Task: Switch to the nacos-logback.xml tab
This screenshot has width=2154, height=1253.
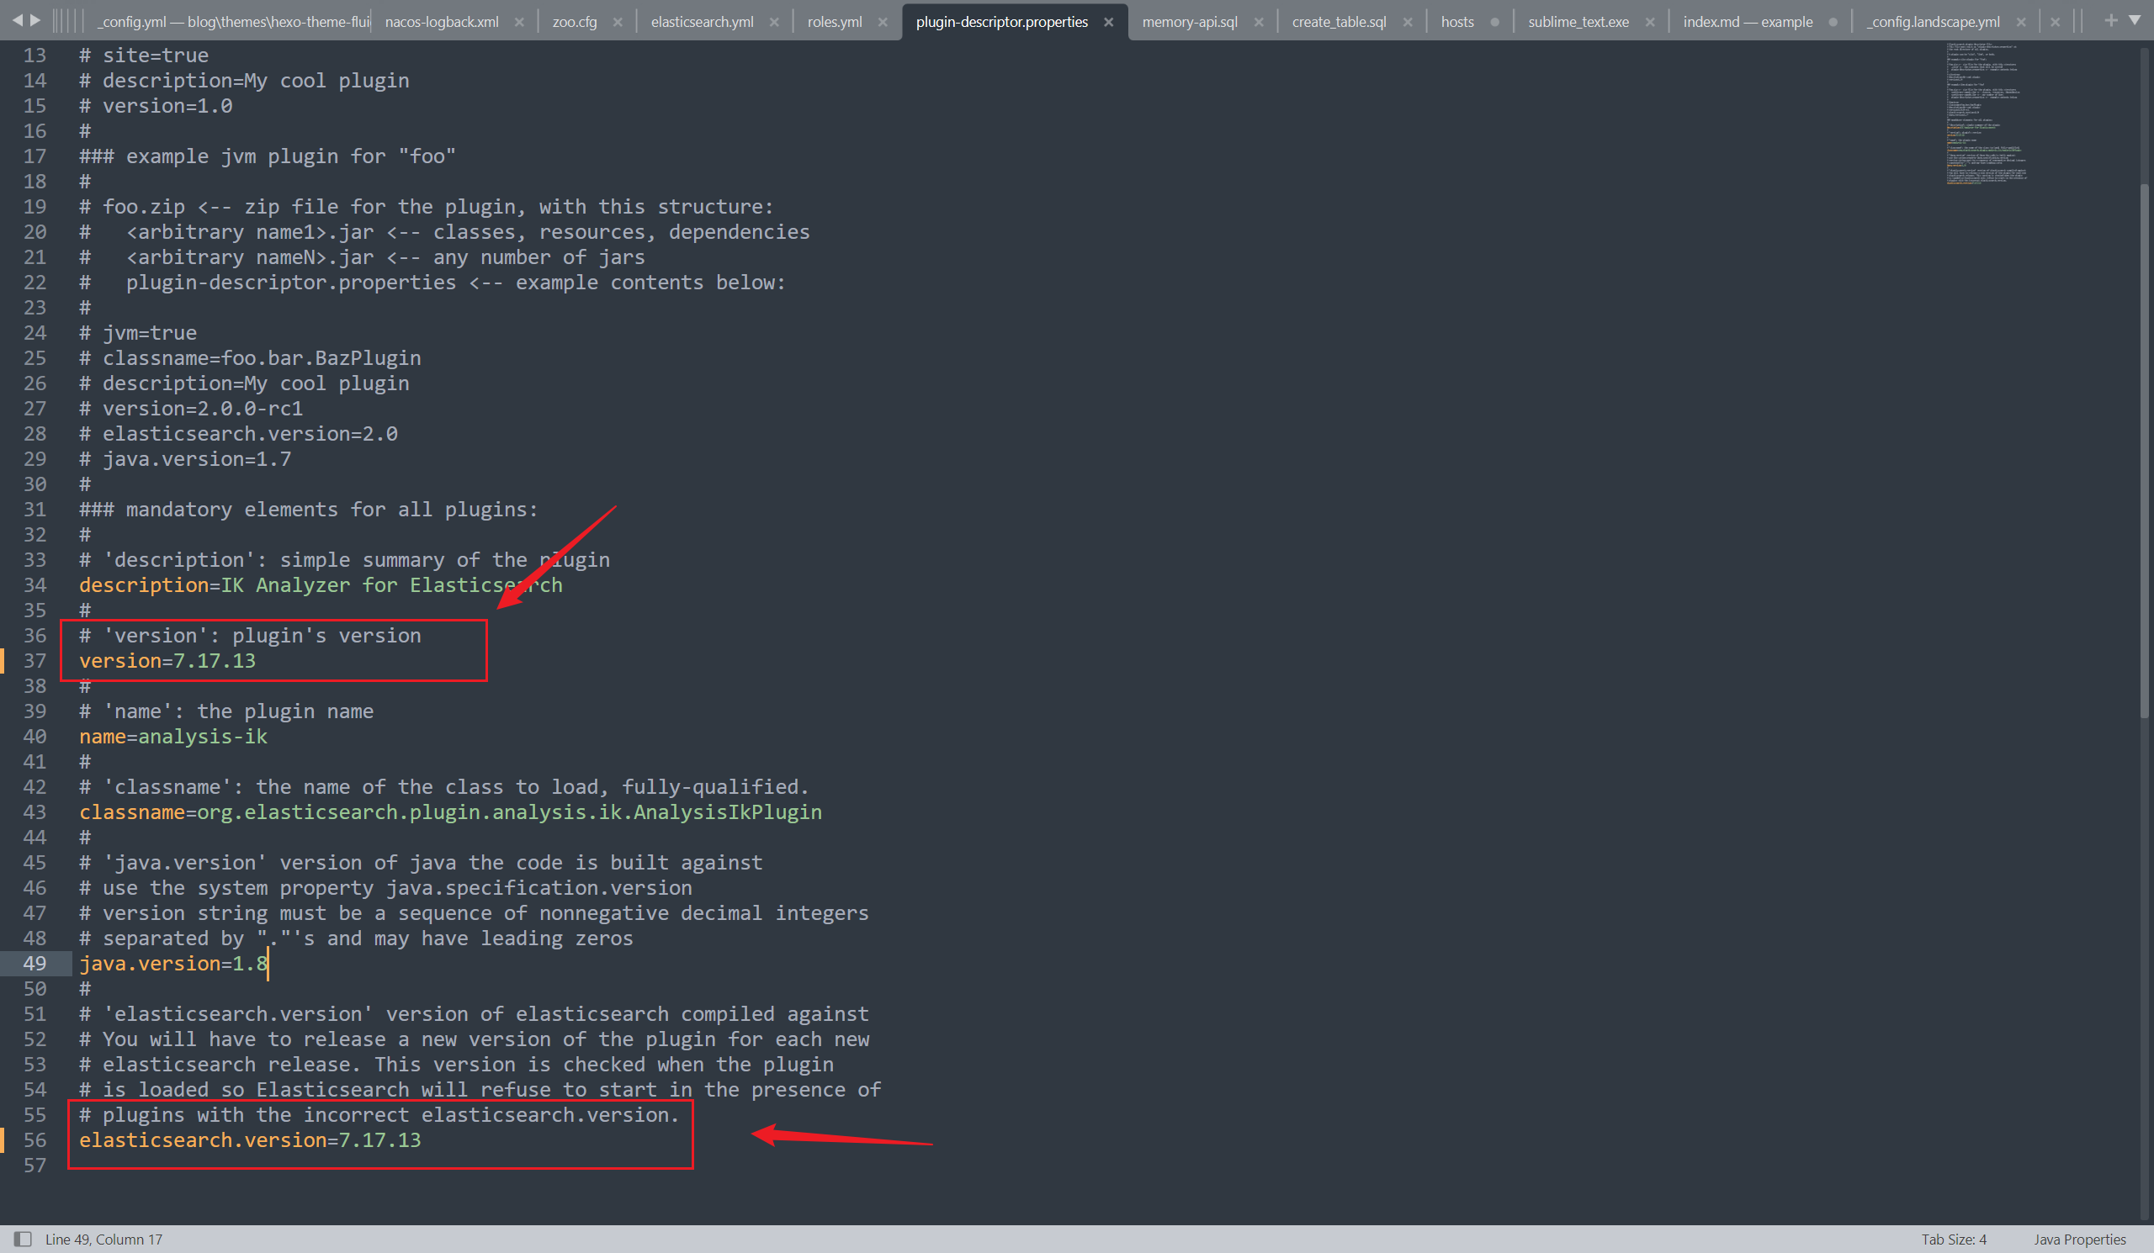Action: point(441,21)
